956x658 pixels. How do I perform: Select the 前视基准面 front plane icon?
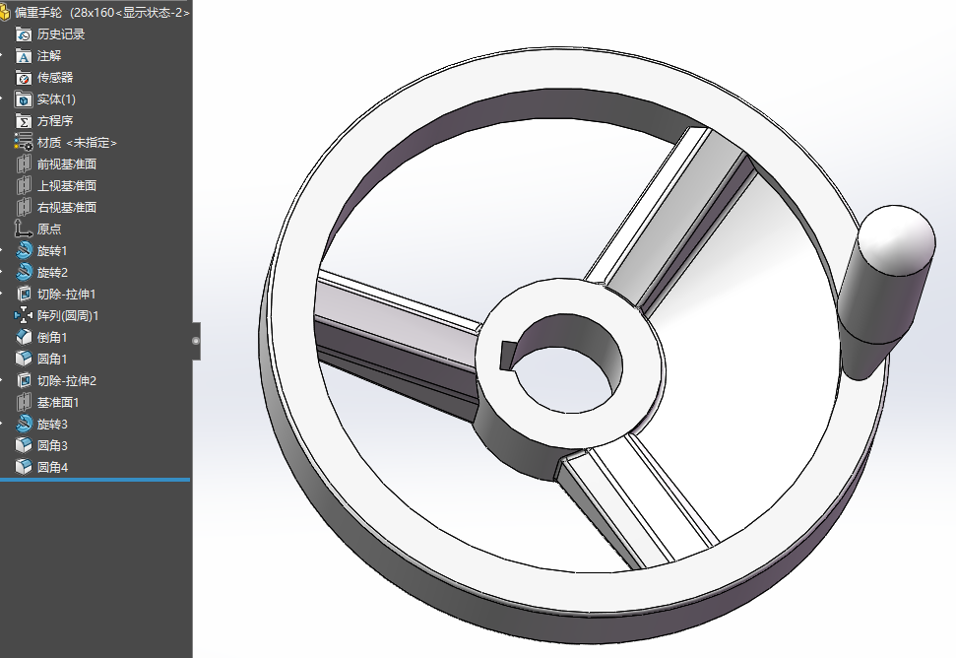24,164
